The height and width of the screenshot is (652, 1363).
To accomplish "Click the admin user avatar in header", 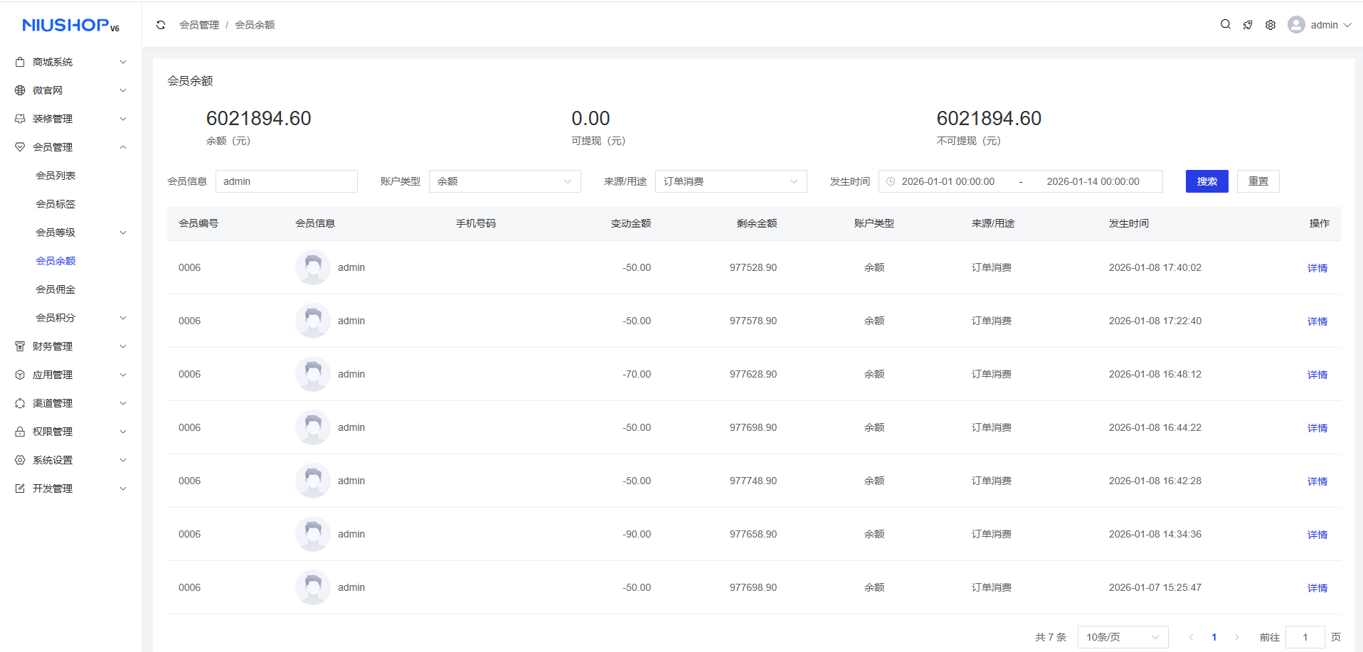I will (1296, 25).
